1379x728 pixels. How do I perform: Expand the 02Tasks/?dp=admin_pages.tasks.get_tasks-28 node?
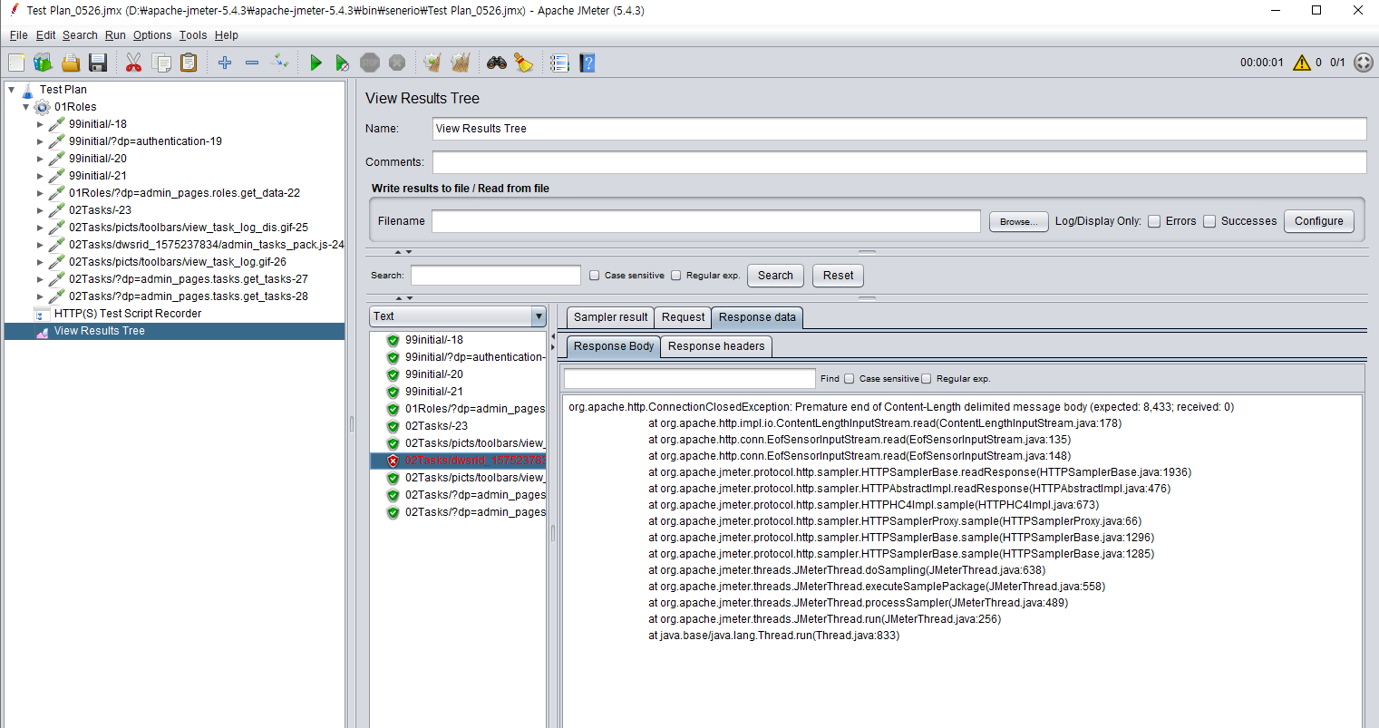coord(40,296)
